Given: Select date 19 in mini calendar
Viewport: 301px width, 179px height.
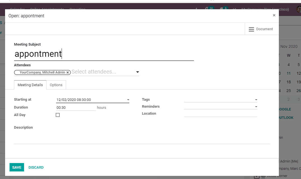Looking at the screenshot, I should (298, 82).
